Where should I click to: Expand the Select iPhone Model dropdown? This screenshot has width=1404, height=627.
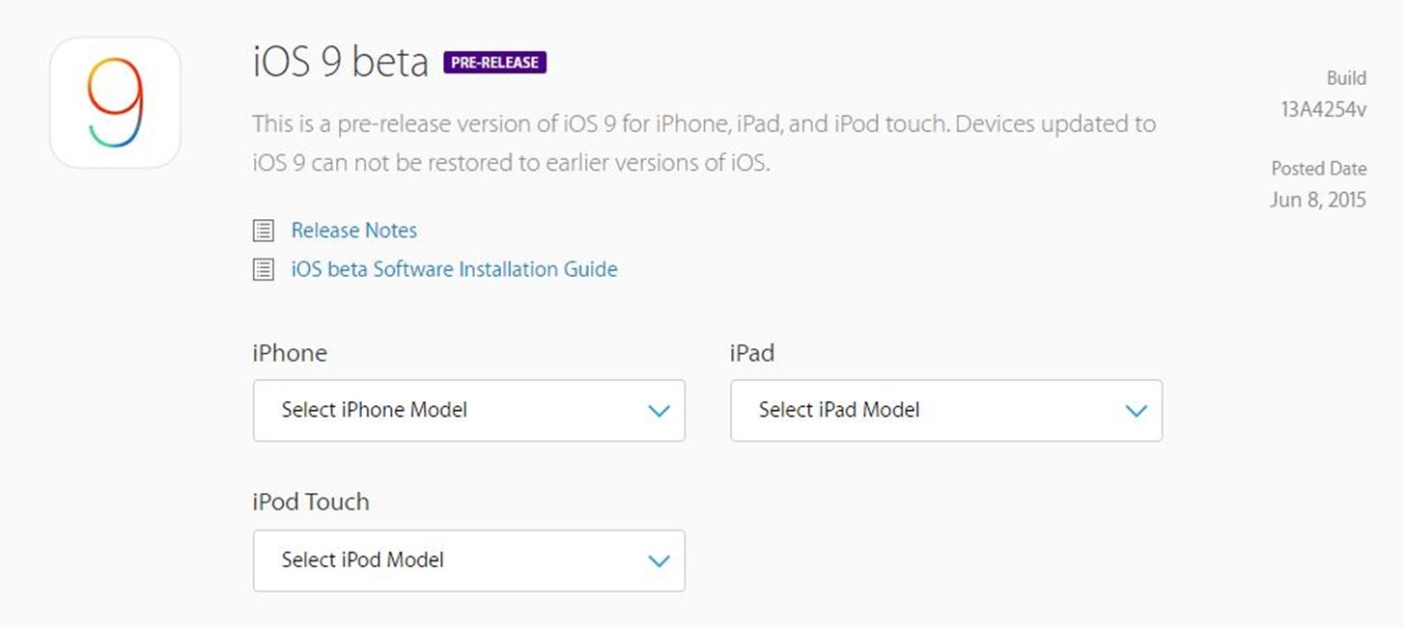point(468,411)
